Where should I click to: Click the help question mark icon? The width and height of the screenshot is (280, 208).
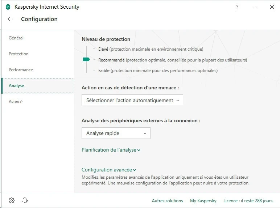coord(237,7)
